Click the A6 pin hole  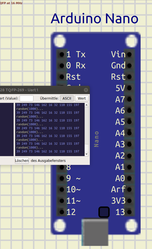129,110
